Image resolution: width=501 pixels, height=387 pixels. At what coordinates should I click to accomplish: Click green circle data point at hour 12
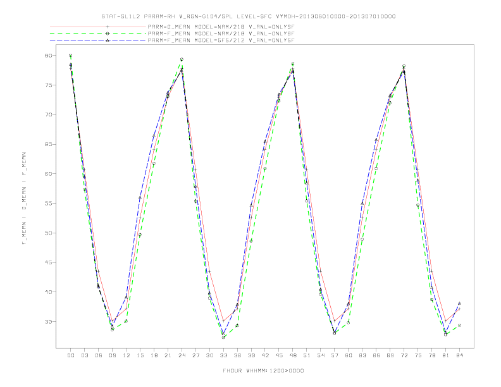tap(127, 321)
